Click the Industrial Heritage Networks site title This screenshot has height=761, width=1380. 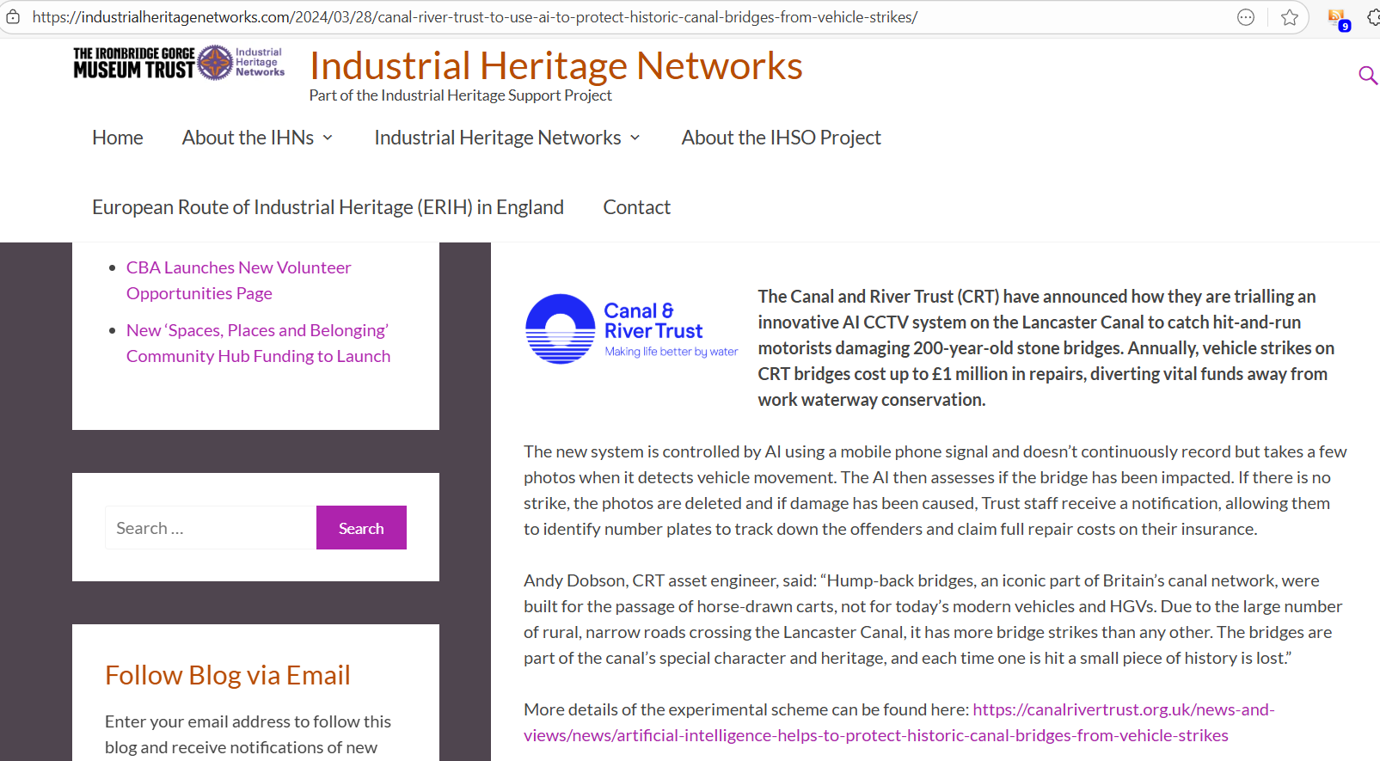pos(556,65)
